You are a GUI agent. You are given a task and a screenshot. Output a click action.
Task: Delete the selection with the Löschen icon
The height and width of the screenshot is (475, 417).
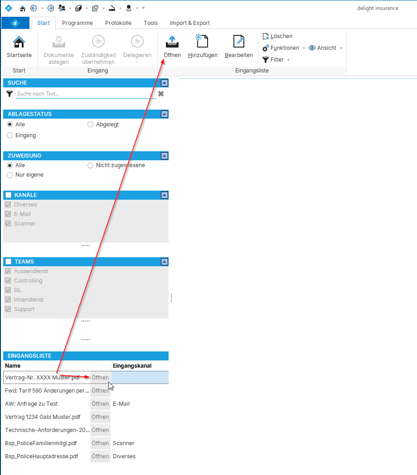click(x=277, y=36)
